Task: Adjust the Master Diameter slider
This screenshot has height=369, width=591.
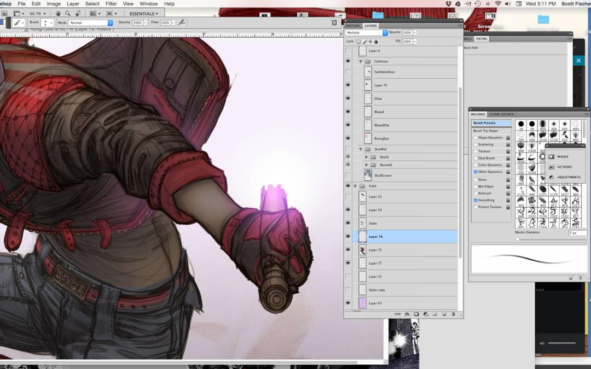Action: (x=518, y=239)
